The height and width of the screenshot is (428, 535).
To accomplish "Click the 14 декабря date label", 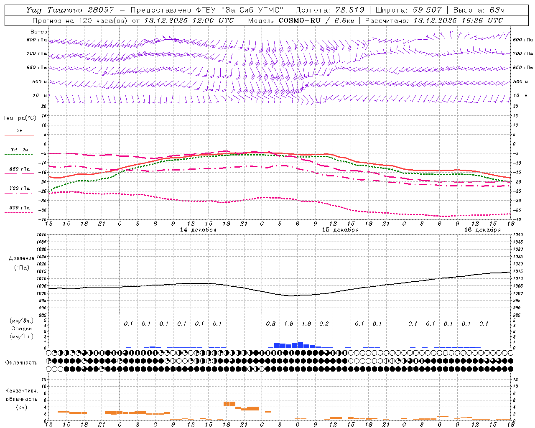I will tap(198, 230).
